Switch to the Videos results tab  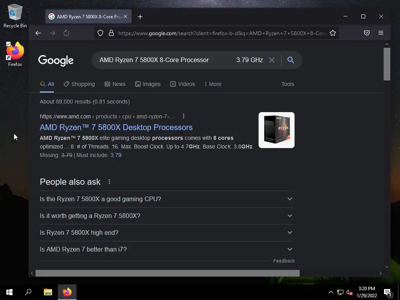[x=183, y=84]
